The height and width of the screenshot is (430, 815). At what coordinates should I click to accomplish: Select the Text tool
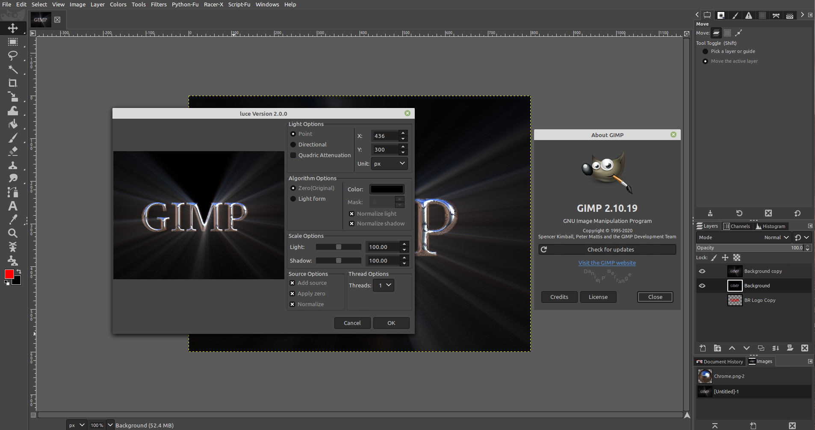click(13, 206)
